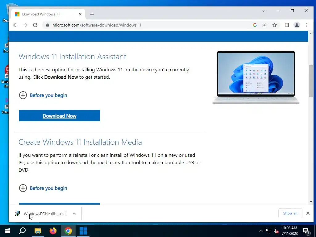Viewport: 316px width, 237px height.
Task: Click the muted volume tray icon
Action: tap(276, 231)
